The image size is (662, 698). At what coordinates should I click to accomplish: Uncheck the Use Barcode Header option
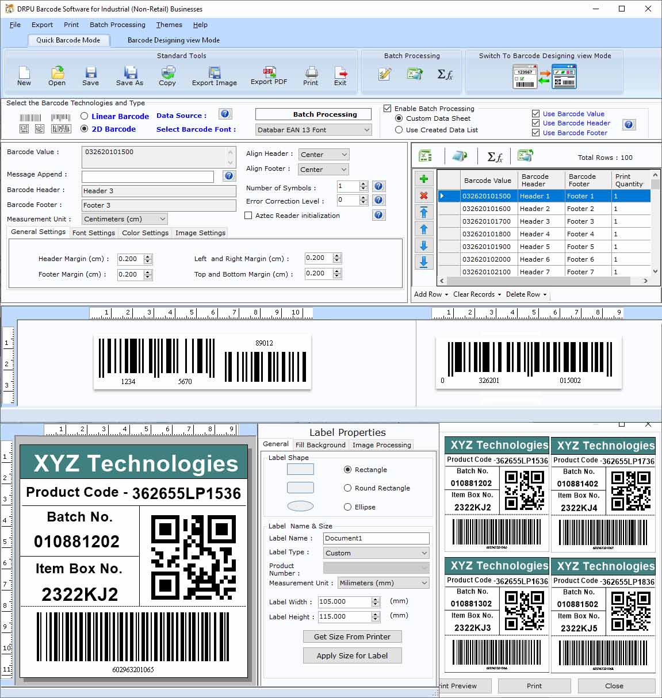[x=535, y=123]
